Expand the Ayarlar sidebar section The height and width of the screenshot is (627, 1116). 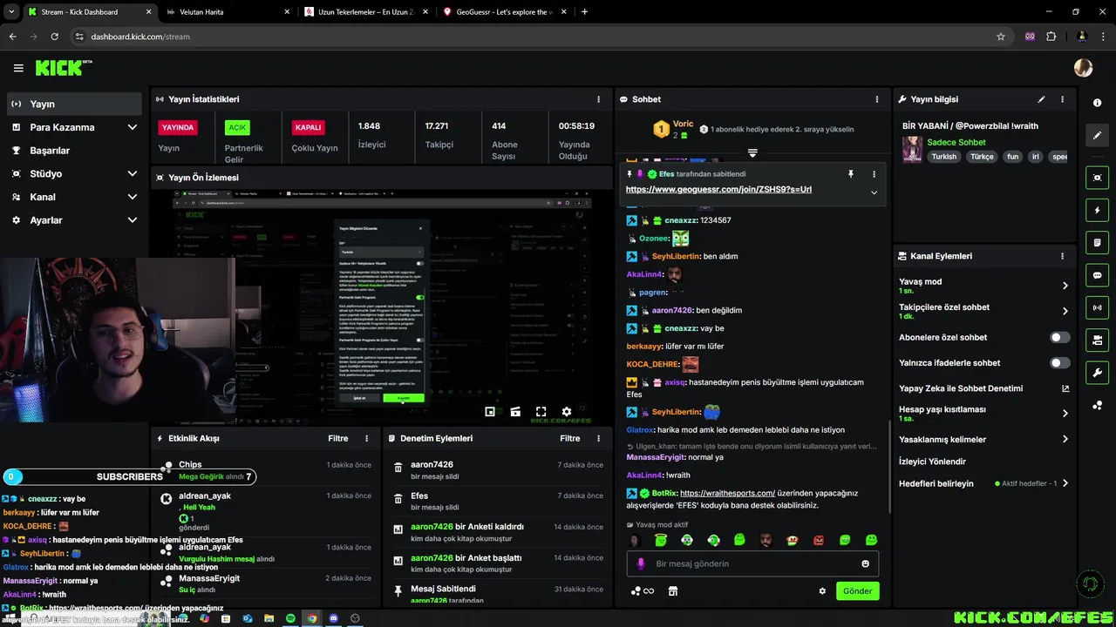pyautogui.click(x=74, y=220)
